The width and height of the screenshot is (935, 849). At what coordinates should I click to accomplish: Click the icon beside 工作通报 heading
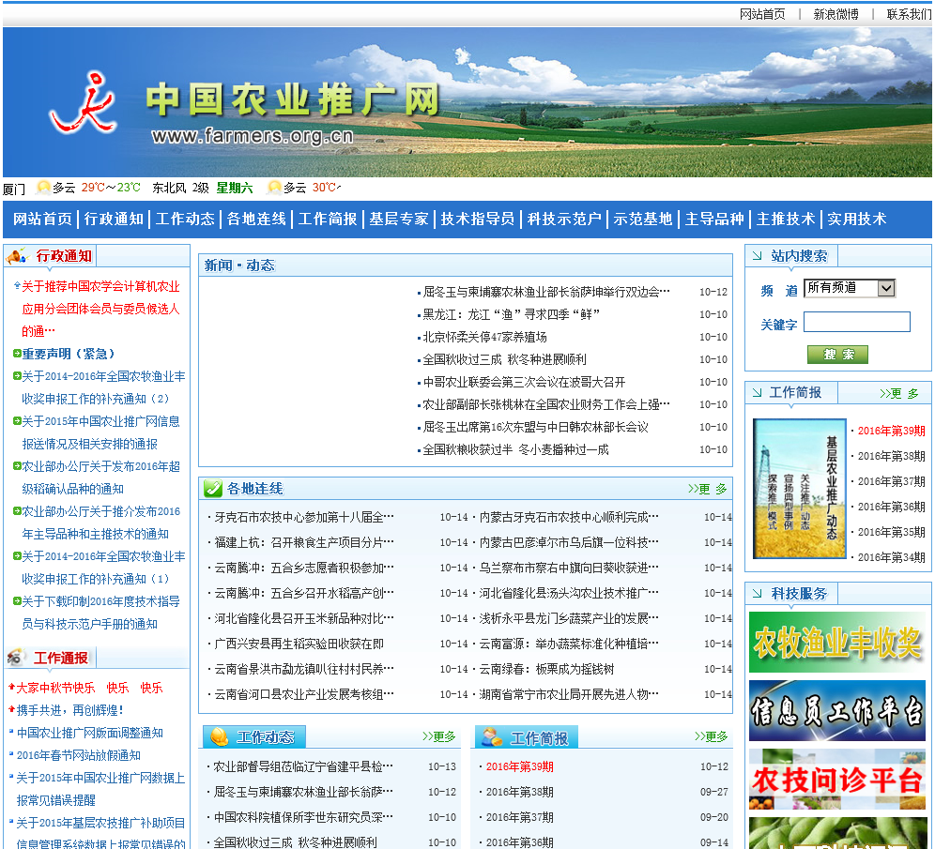[15, 658]
